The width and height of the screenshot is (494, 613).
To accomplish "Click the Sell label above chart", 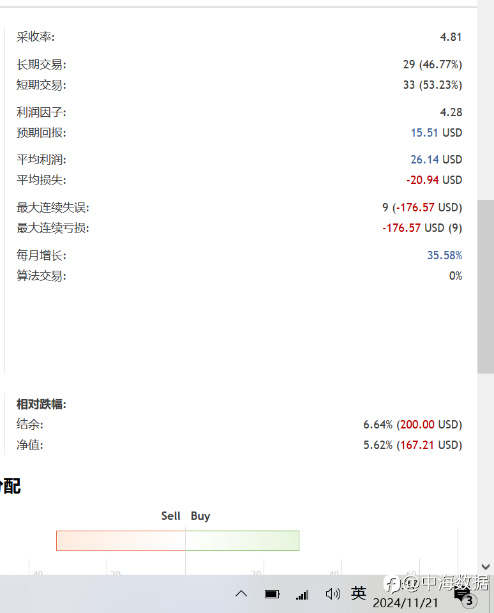I will click(x=171, y=516).
